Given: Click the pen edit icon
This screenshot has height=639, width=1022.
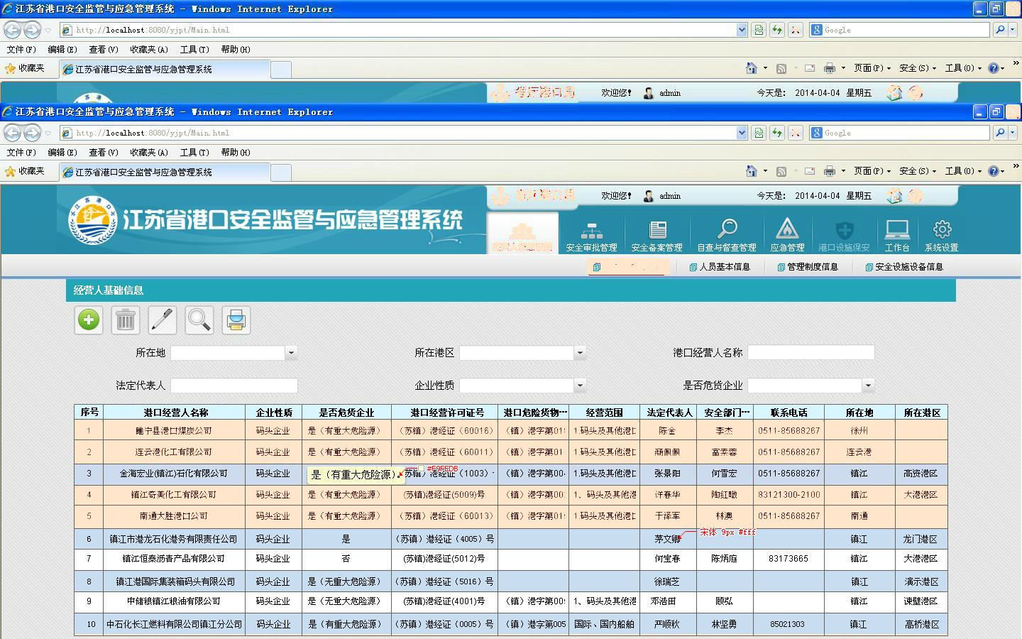Looking at the screenshot, I should click(163, 320).
